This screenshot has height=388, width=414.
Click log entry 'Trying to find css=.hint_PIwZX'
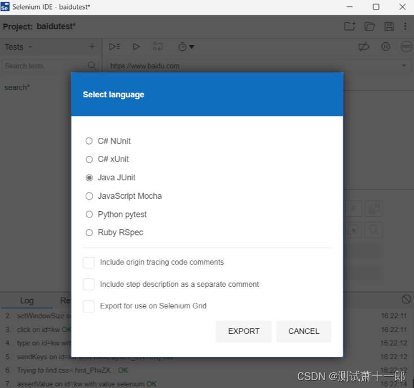click(x=72, y=370)
